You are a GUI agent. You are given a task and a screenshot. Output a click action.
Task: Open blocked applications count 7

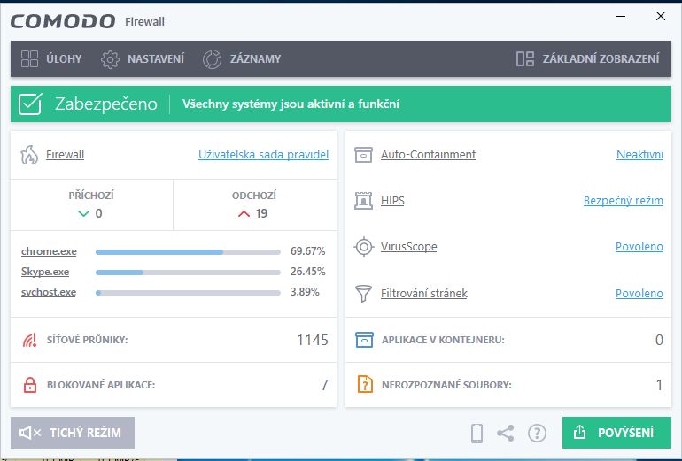(x=323, y=385)
